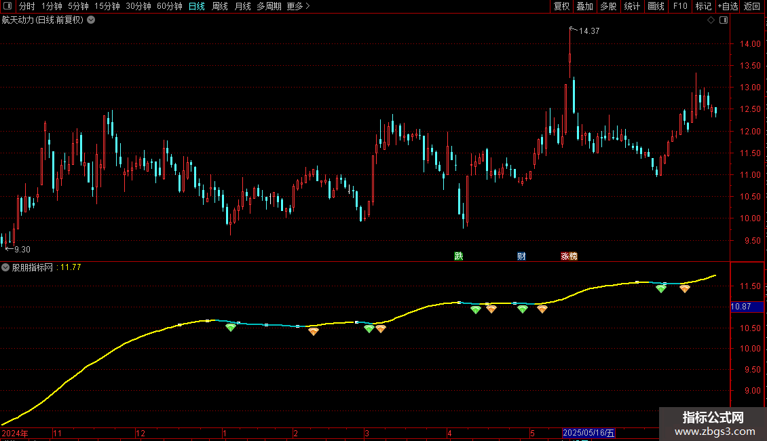The width and height of the screenshot is (767, 441).
Task: Switch to the 分时 intraday view
Action: [x=27, y=6]
